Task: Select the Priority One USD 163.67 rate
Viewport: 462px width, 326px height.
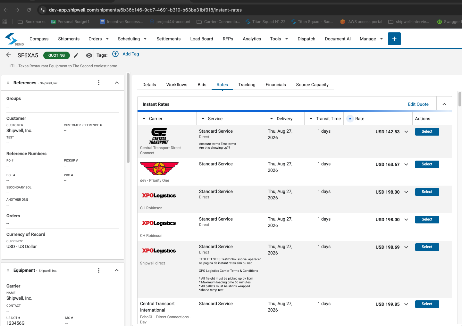Action: click(427, 164)
